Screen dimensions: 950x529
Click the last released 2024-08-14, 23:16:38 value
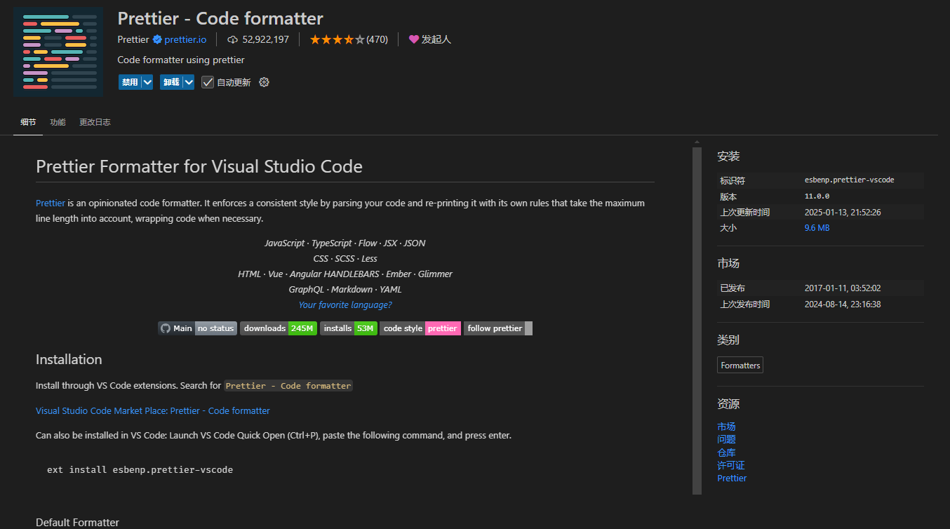pyautogui.click(x=843, y=304)
